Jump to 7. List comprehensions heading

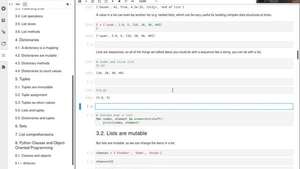[34, 135]
